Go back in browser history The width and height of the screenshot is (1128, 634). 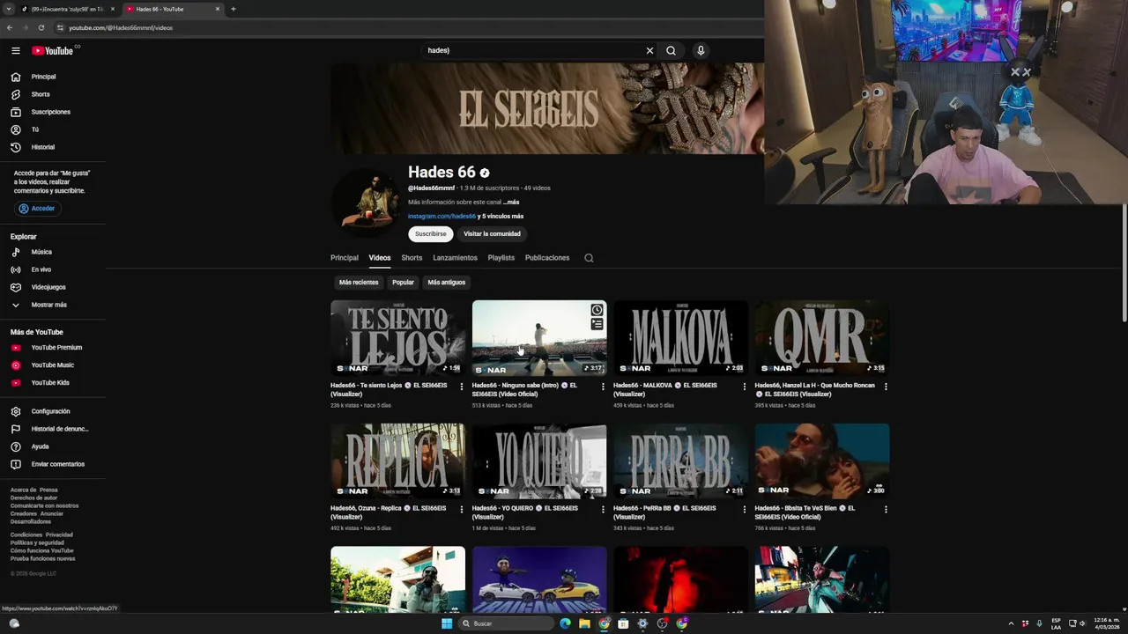[x=10, y=27]
